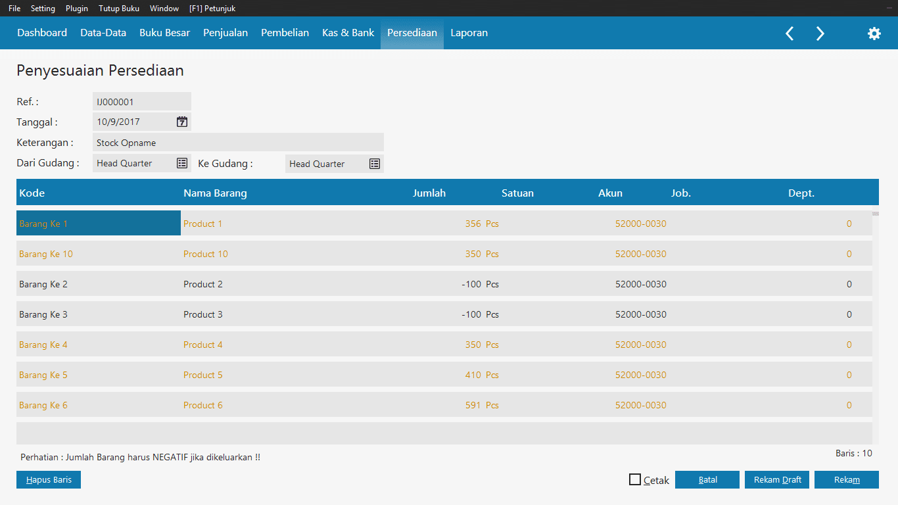Open the Persediaan tab
The width and height of the screenshot is (898, 505).
point(412,33)
